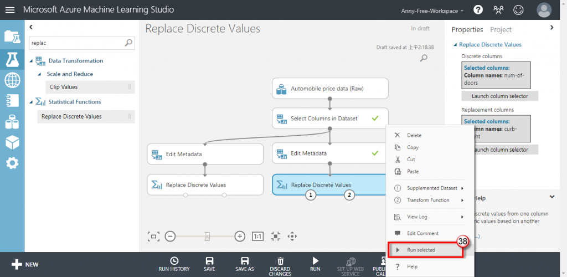Viewport: 567px width, 277px height.
Task: Collapse the Scale and Reduce node
Action: 39,74
